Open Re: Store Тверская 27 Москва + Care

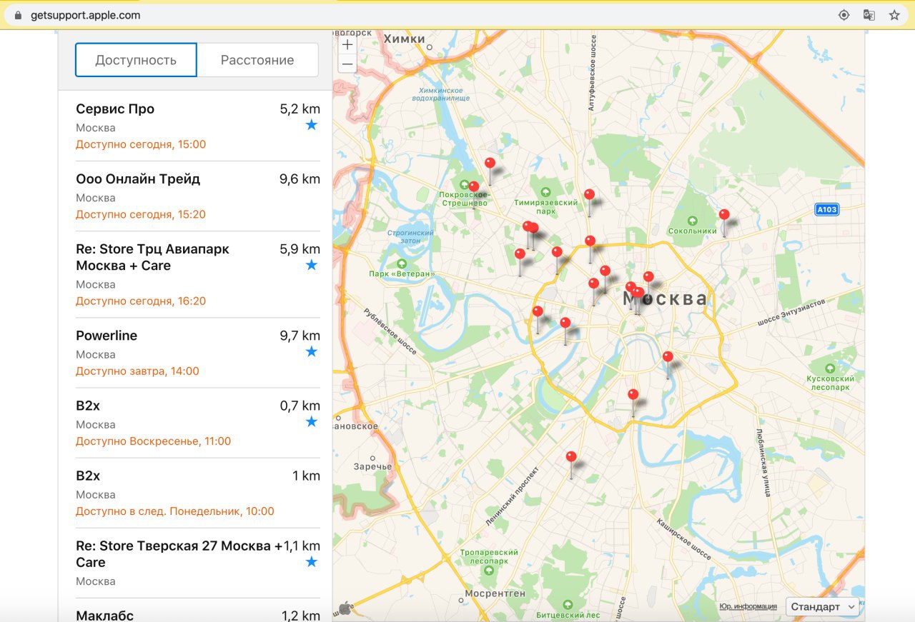198,563
